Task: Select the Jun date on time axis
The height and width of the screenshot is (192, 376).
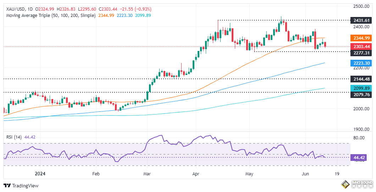Action: pyautogui.click(x=305, y=174)
